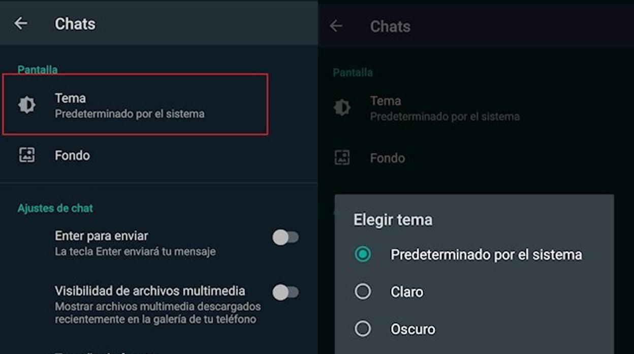The image size is (634, 354).
Task: Click the dimmed Tema brightness icon on right
Action: [x=342, y=108]
